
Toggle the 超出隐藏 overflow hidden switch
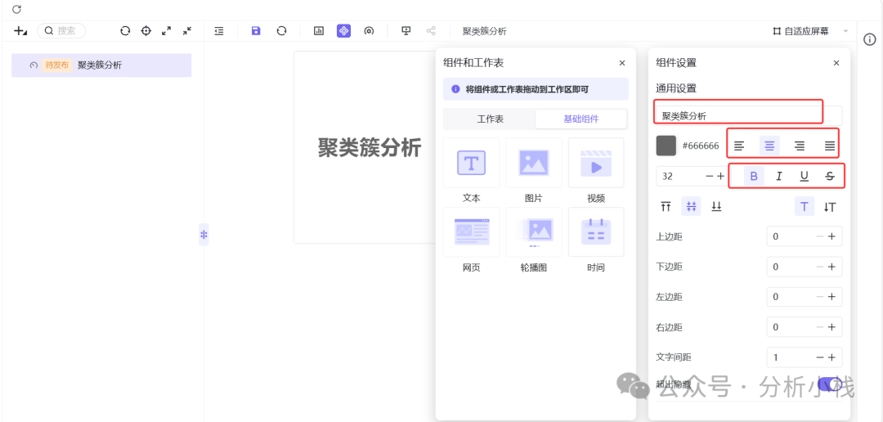(830, 384)
